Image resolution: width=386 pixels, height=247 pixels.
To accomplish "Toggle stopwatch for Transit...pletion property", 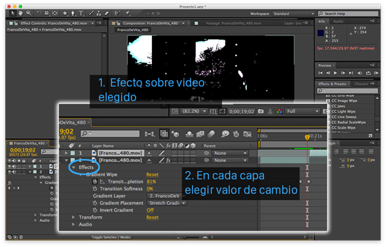I will click(94, 181).
